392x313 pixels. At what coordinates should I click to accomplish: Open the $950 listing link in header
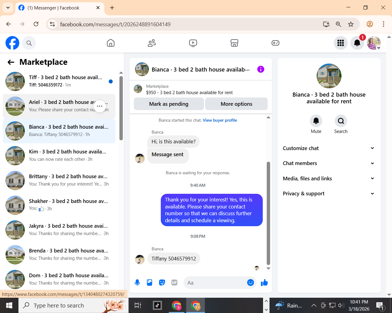pos(189,93)
